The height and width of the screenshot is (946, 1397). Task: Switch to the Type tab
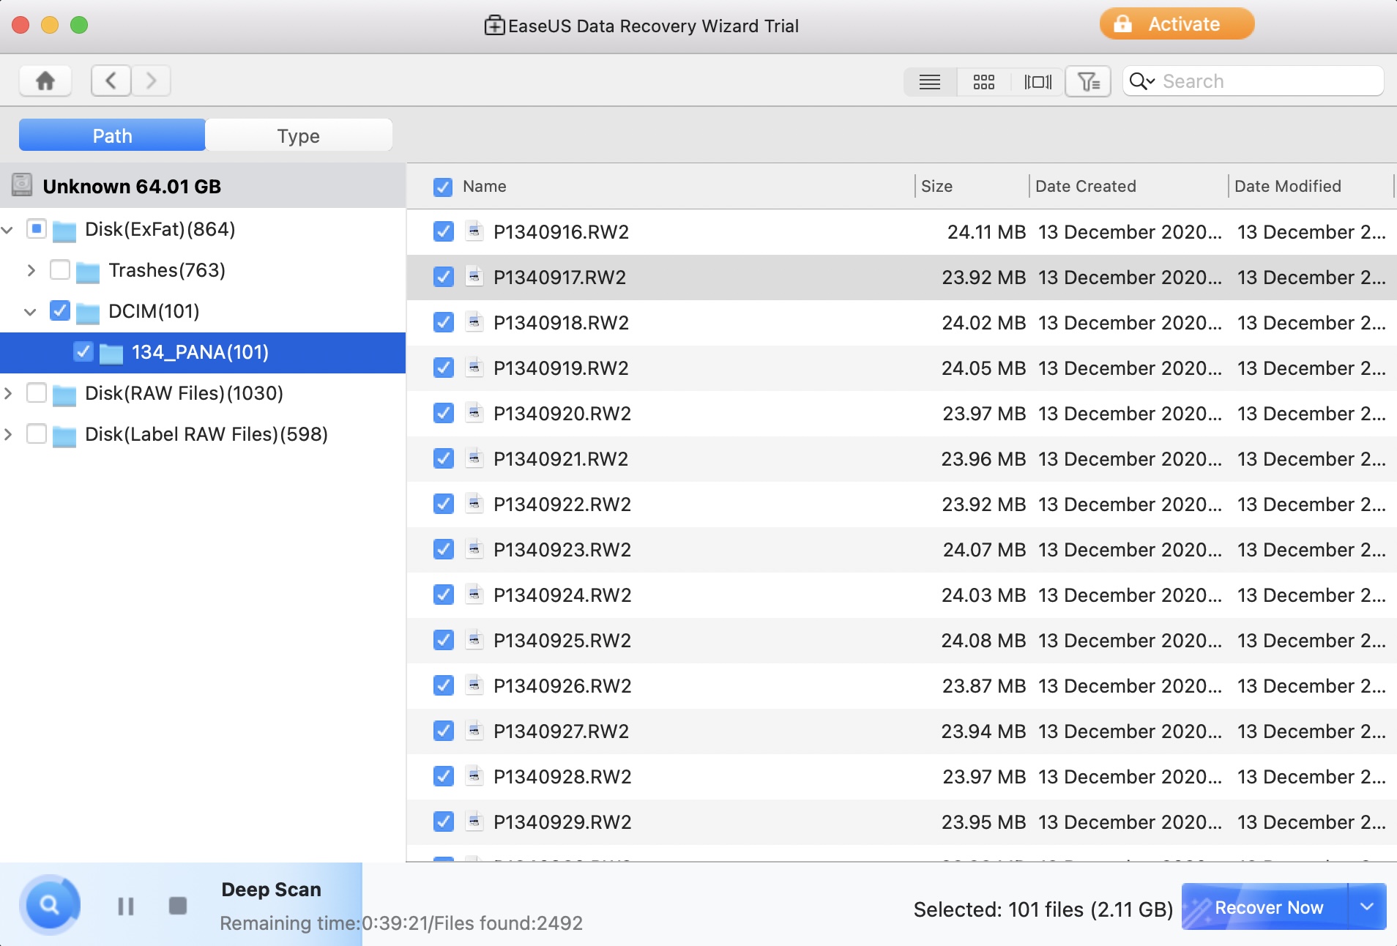point(299,136)
